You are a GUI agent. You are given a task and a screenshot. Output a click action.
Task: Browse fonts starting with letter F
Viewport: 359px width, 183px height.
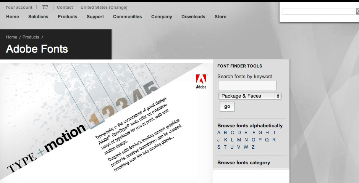pos(254,133)
